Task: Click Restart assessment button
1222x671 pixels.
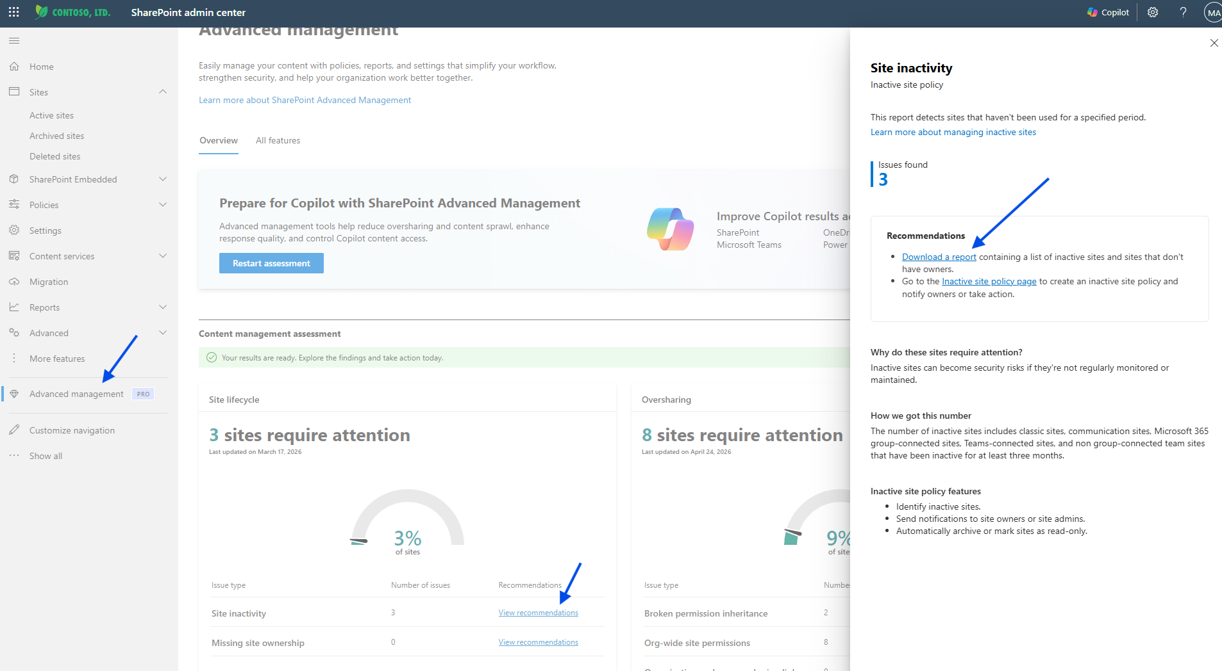Action: point(271,263)
